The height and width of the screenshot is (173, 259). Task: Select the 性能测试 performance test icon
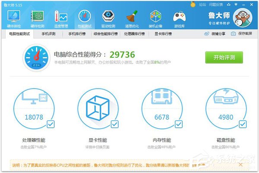tap(85, 19)
